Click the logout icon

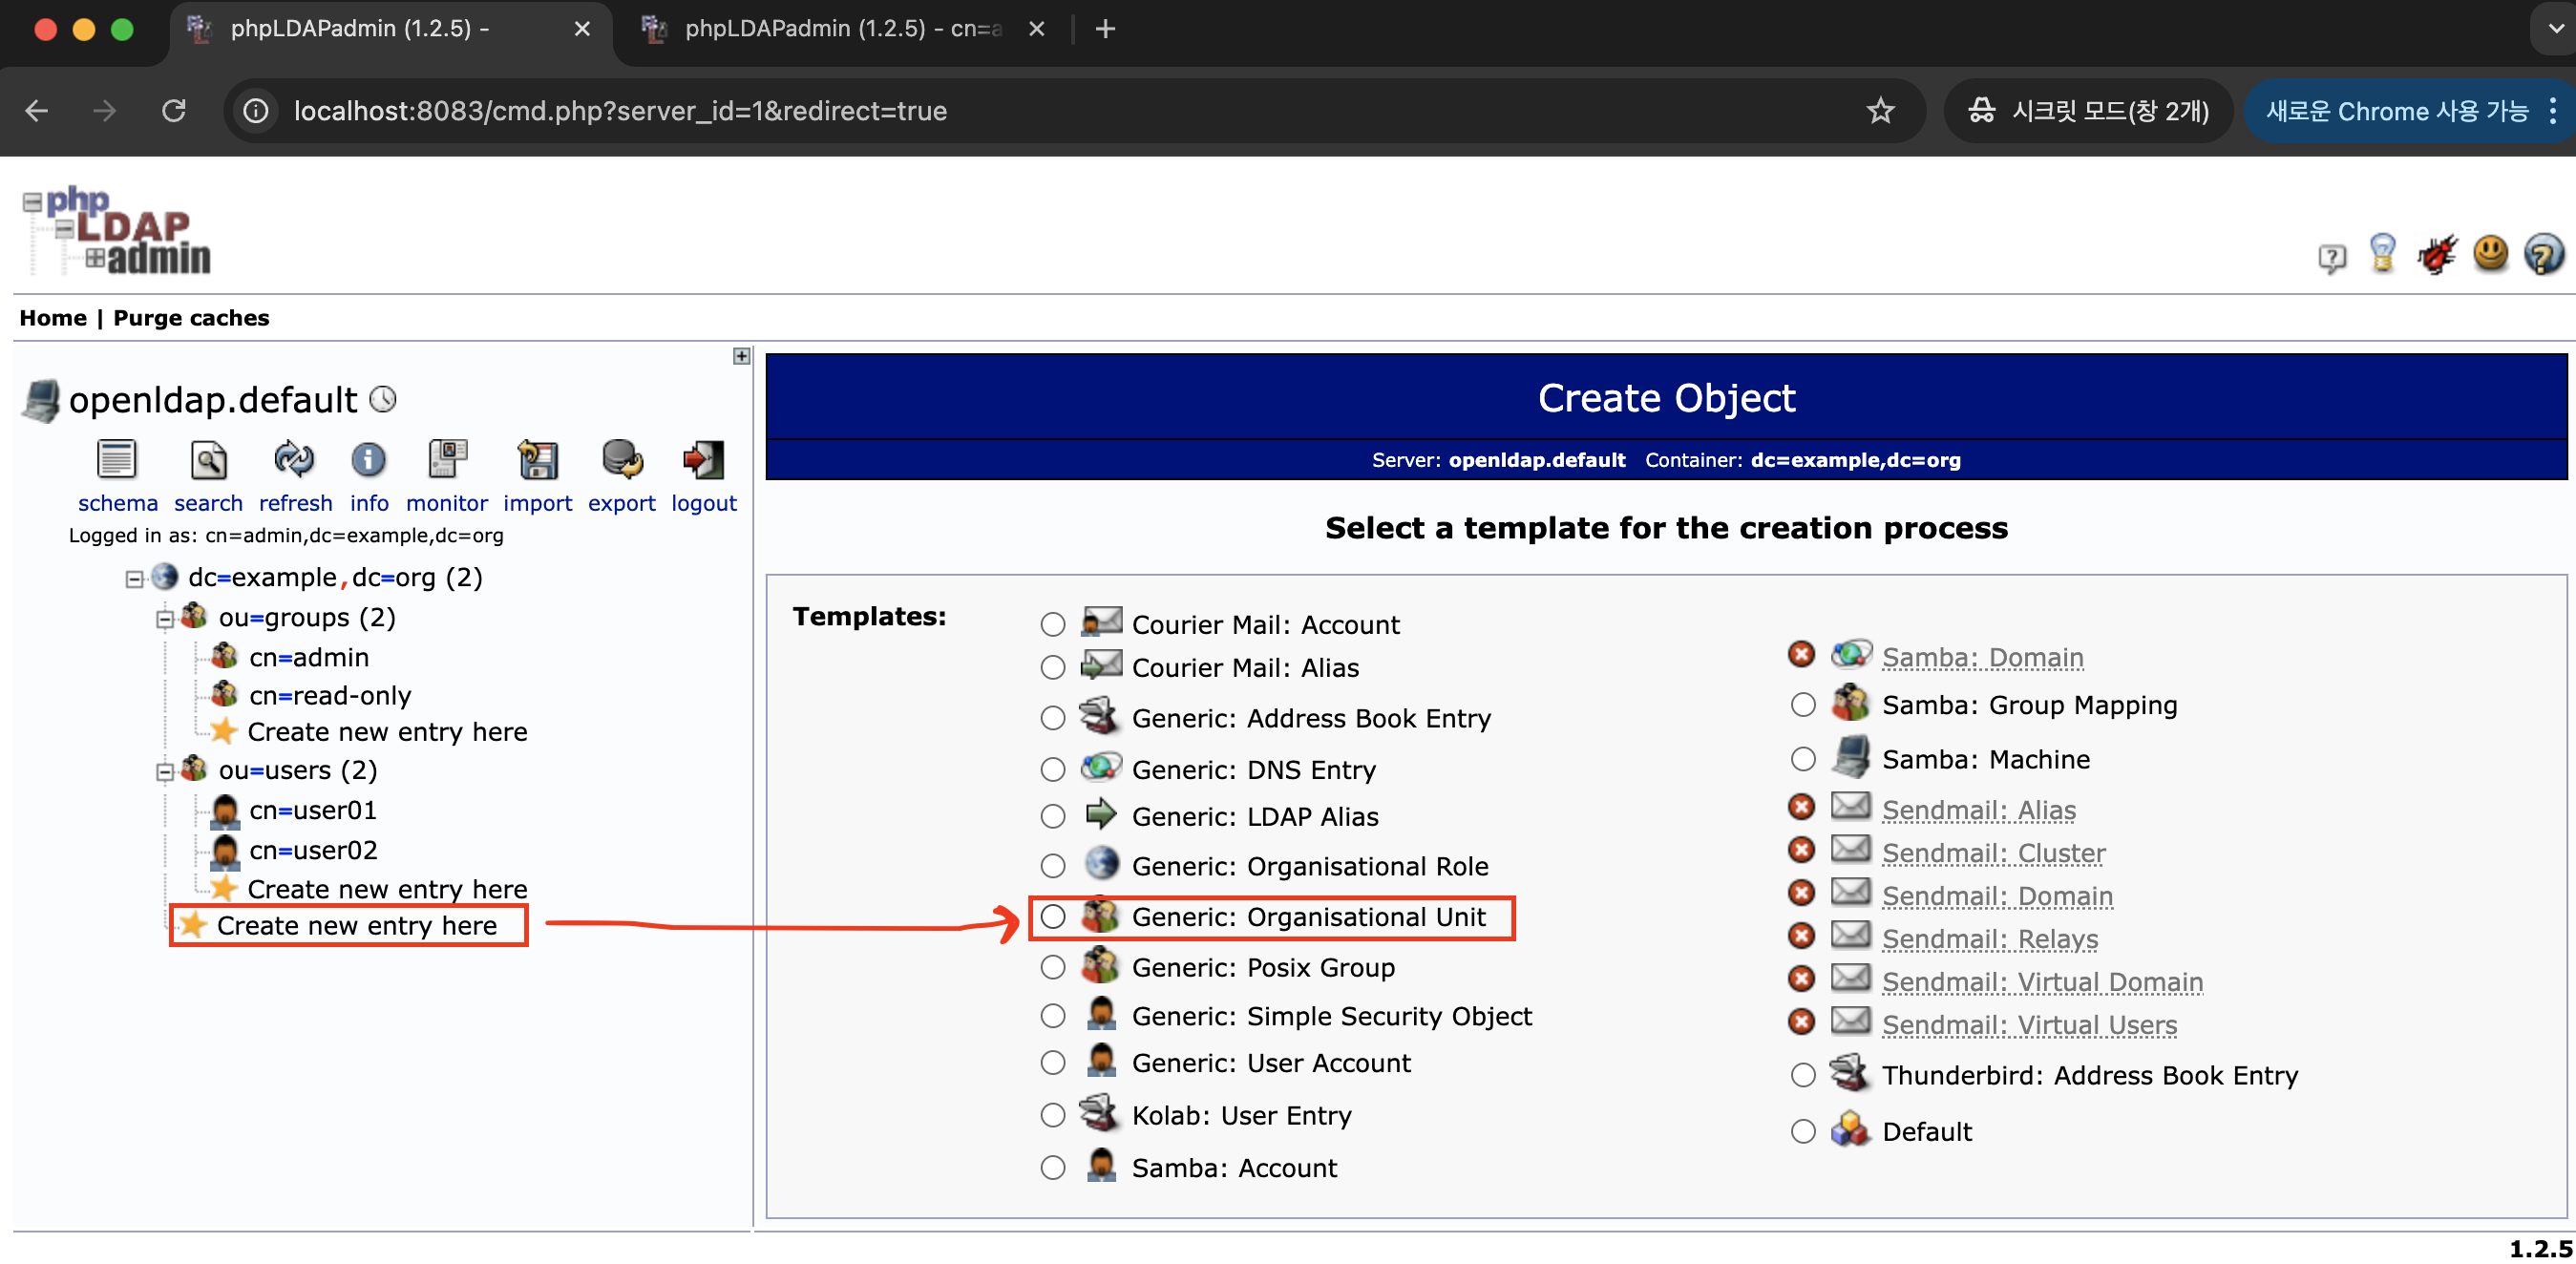click(x=703, y=460)
